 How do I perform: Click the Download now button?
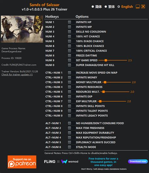138,161
